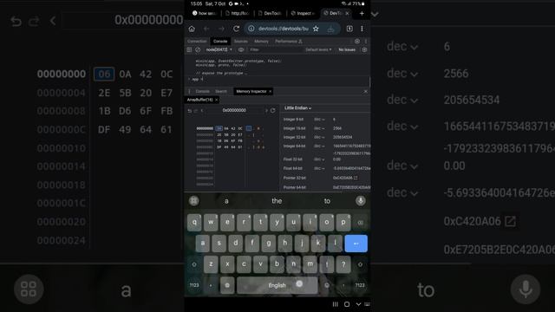Screen dimensions: 555x312
Task: Open the node context selector dropdown
Action: 219,50
